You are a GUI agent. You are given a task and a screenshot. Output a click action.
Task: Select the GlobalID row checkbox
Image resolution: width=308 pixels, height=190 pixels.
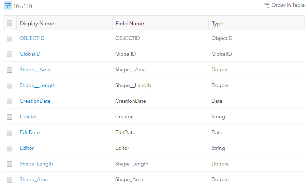(x=10, y=54)
